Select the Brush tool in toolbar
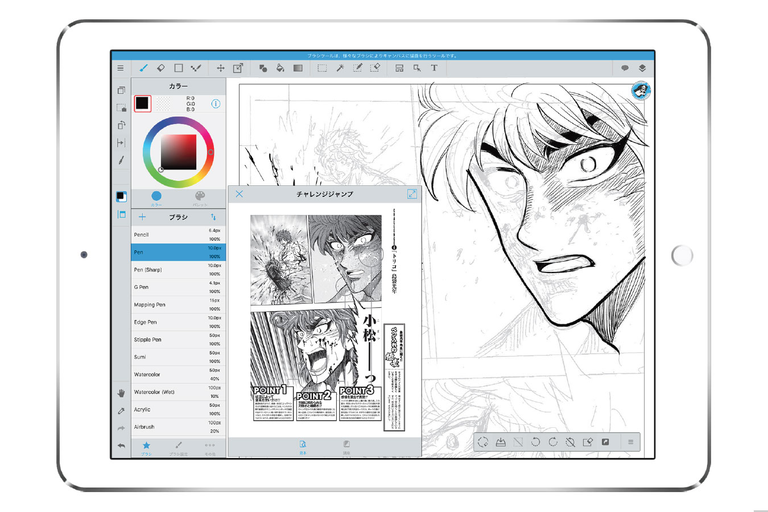The width and height of the screenshot is (768, 512). coord(143,68)
